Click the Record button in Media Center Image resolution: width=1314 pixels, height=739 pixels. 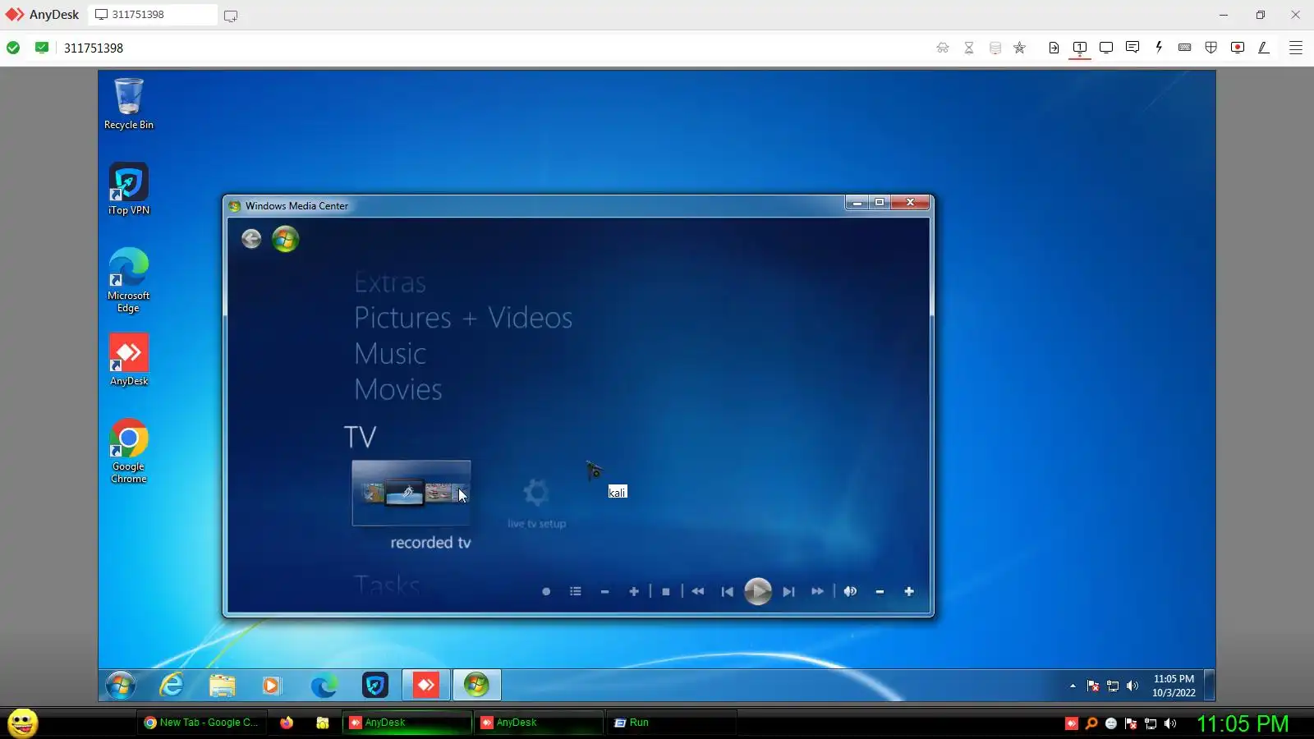[546, 591]
